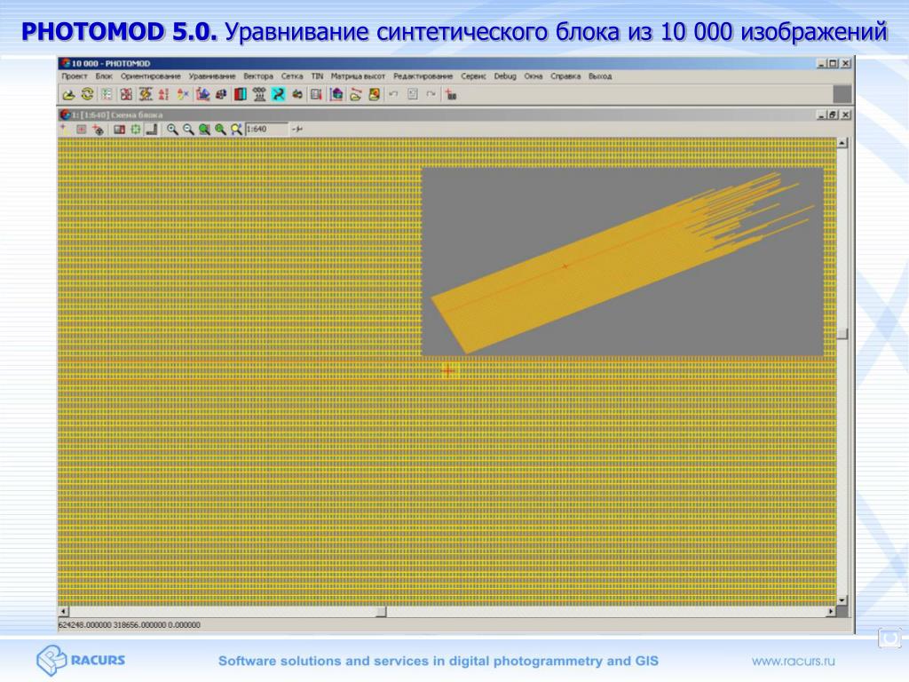Open the Сетка menu

(292, 76)
